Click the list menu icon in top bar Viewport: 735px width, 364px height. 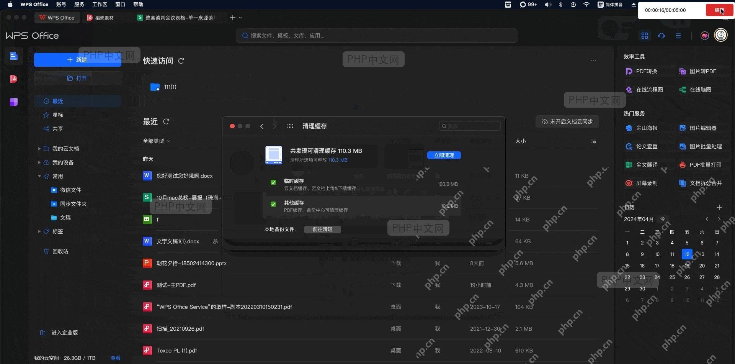(x=678, y=36)
